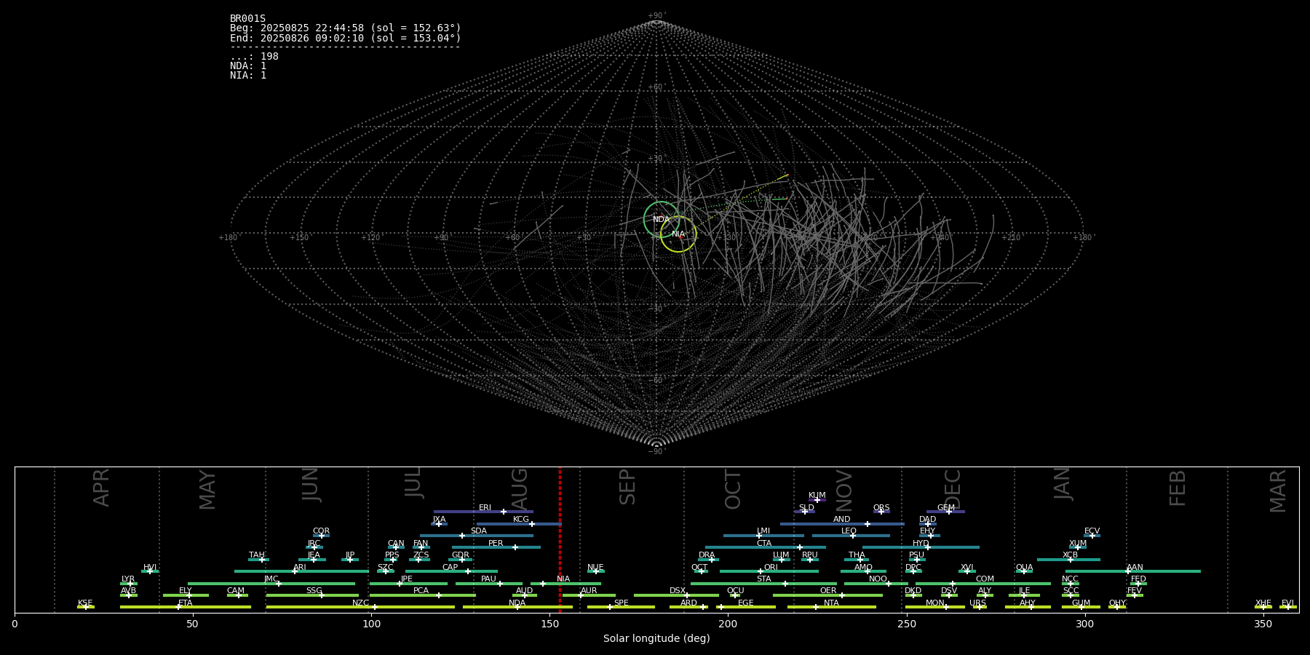Select the KSE shower label on timeline
The height and width of the screenshot is (655, 1310).
85,603
